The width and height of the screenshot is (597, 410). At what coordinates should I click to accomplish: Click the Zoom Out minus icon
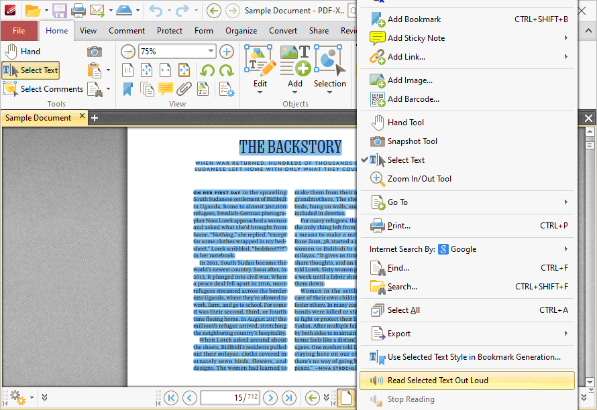[x=128, y=52]
